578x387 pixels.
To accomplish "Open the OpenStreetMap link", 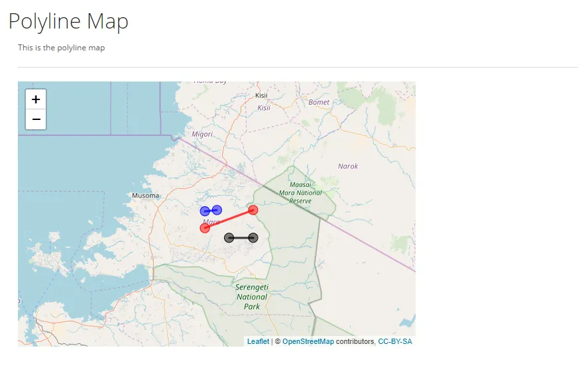I will [x=308, y=341].
